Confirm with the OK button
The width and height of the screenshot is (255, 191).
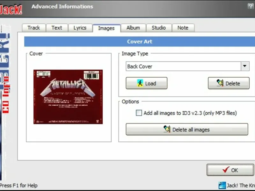(230, 170)
